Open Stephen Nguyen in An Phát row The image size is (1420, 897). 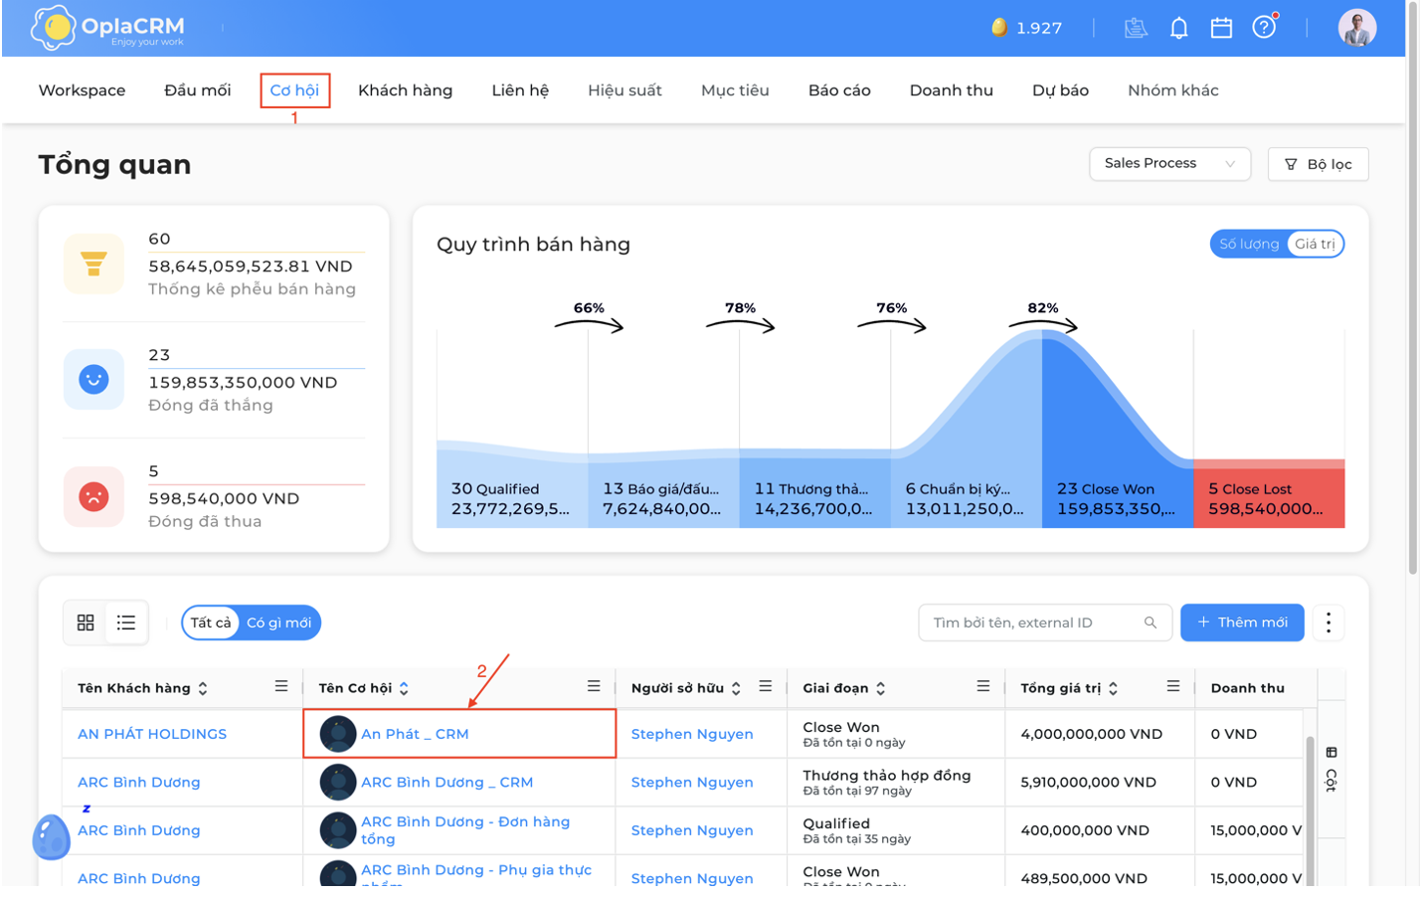coord(692,734)
